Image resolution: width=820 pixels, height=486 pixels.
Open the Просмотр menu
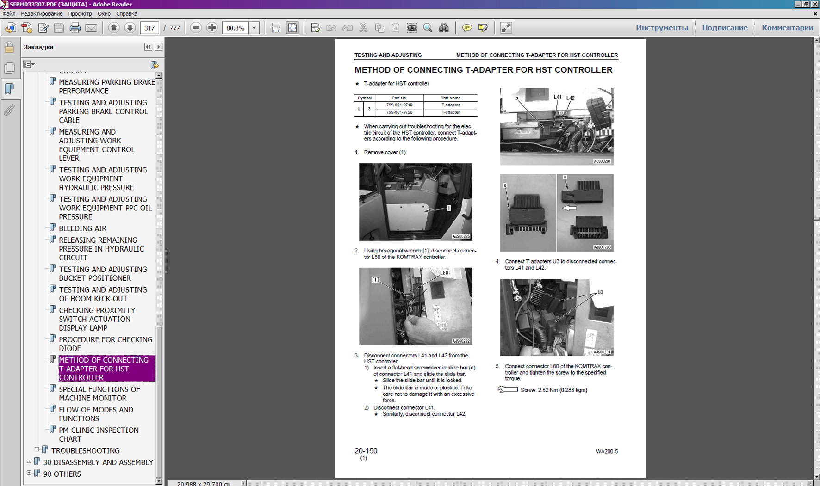coord(80,14)
